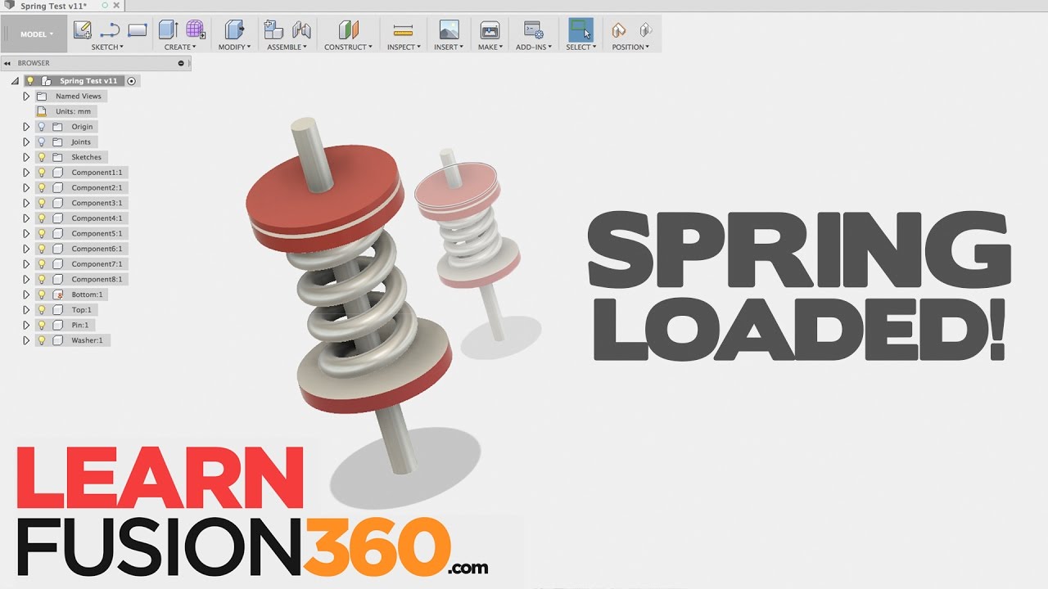
Task: Hide Top:1 using its light bulb
Action: coord(41,310)
